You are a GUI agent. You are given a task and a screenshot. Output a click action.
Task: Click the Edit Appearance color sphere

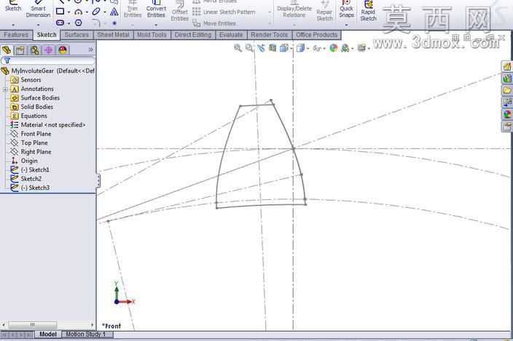tap(334, 48)
